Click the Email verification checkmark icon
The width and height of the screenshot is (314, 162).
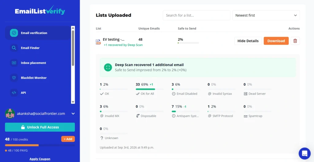coord(14,33)
